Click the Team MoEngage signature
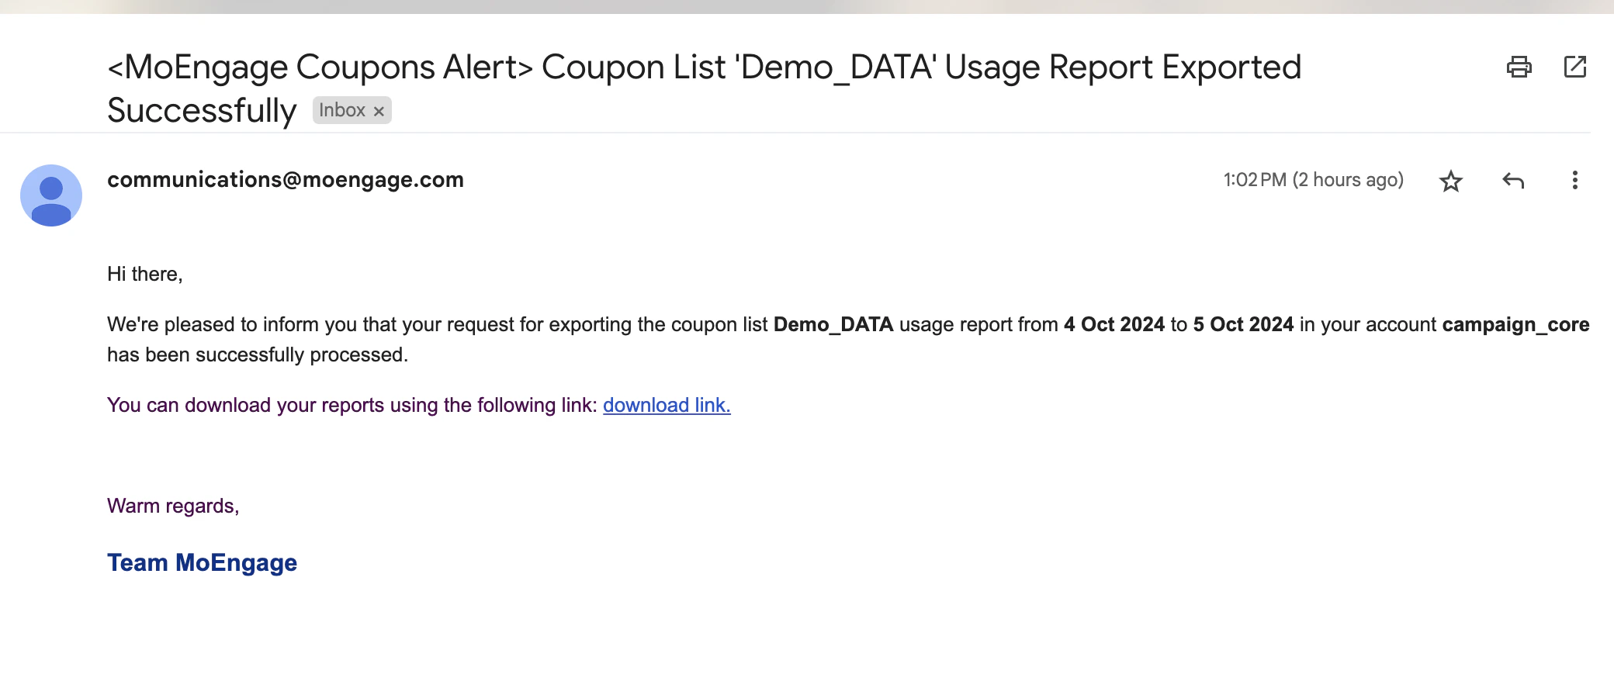1614x681 pixels. click(202, 562)
